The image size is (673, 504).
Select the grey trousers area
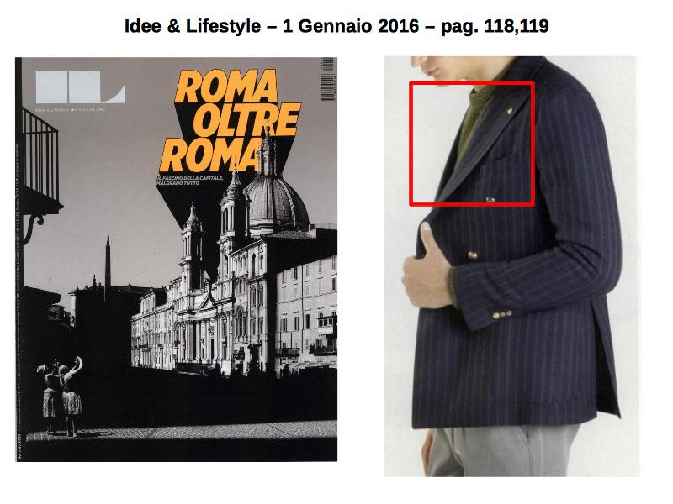click(x=504, y=451)
